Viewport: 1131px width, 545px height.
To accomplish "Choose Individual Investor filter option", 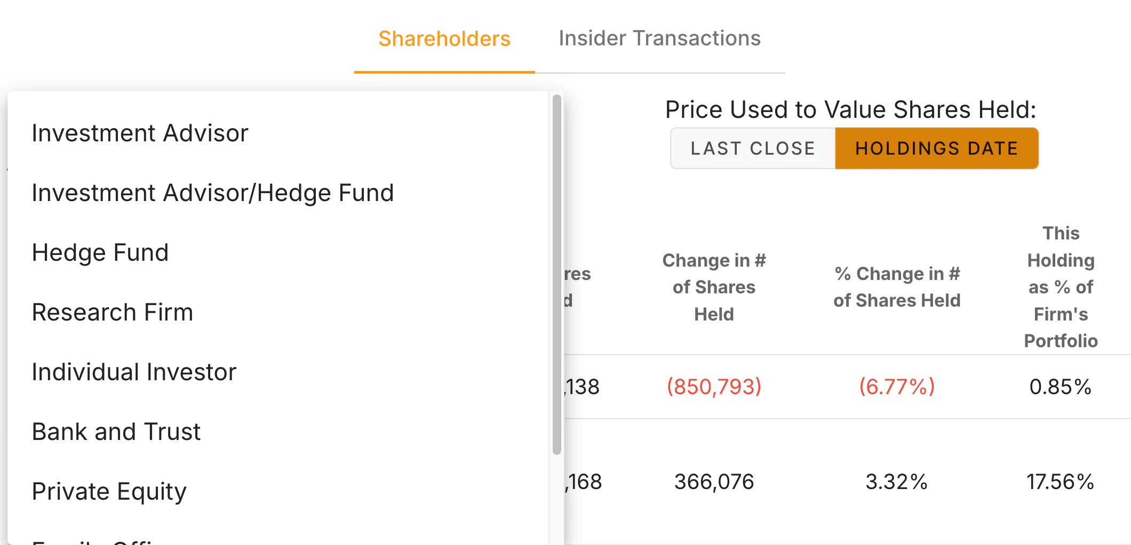I will (133, 372).
